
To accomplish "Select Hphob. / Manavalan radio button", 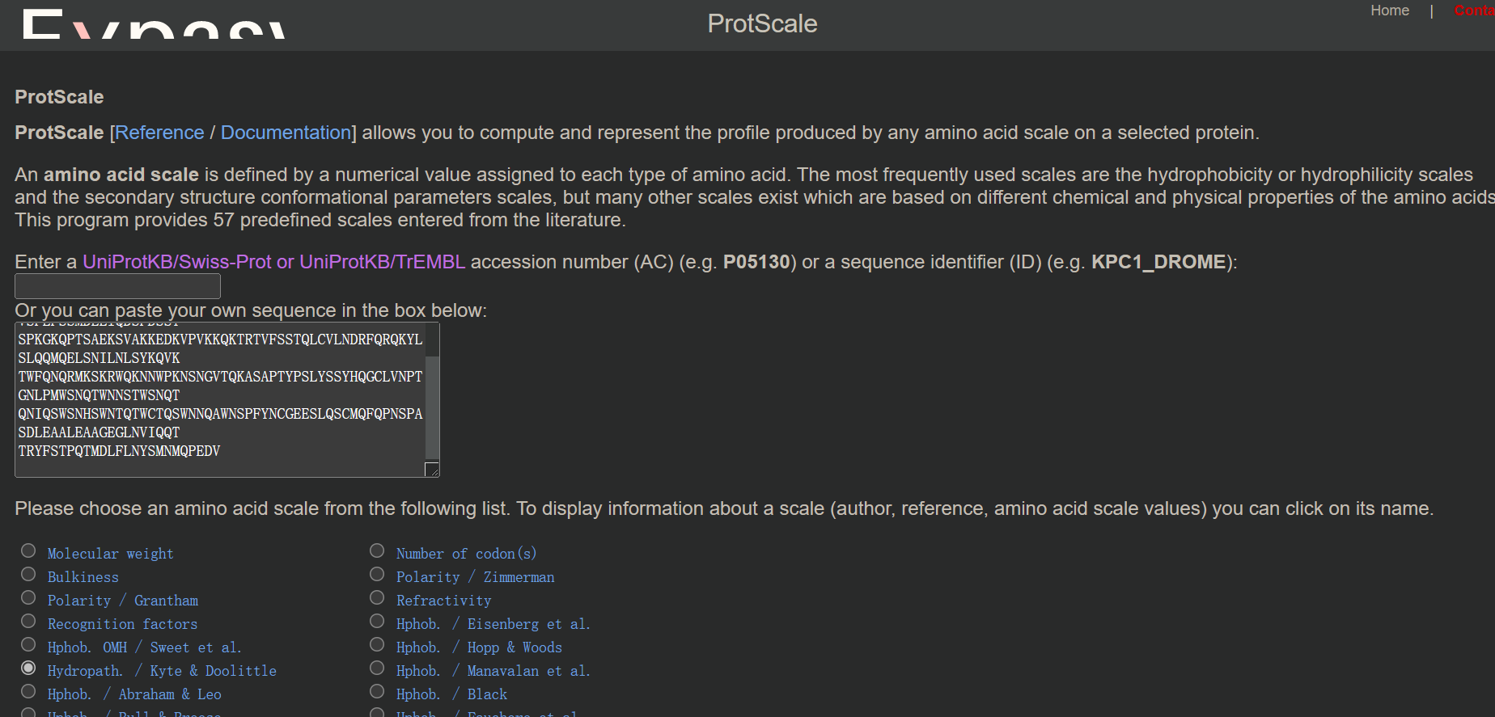I will (377, 668).
